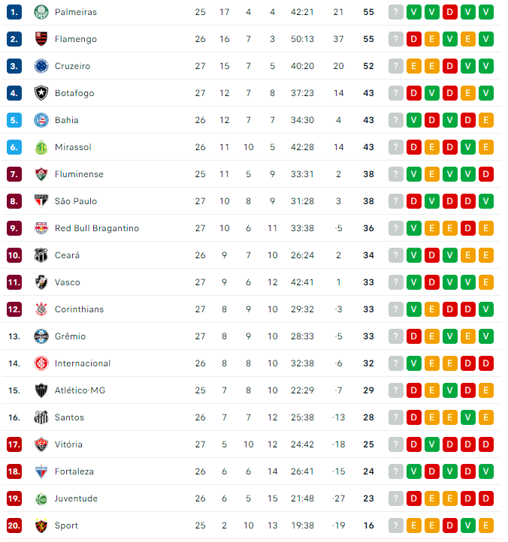The width and height of the screenshot is (508, 542).
Task: Click the Botafogo club crest icon
Action: coord(41,93)
